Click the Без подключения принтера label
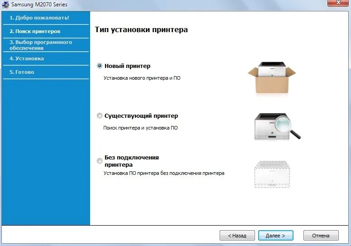This screenshot has width=351, height=246. click(132, 161)
